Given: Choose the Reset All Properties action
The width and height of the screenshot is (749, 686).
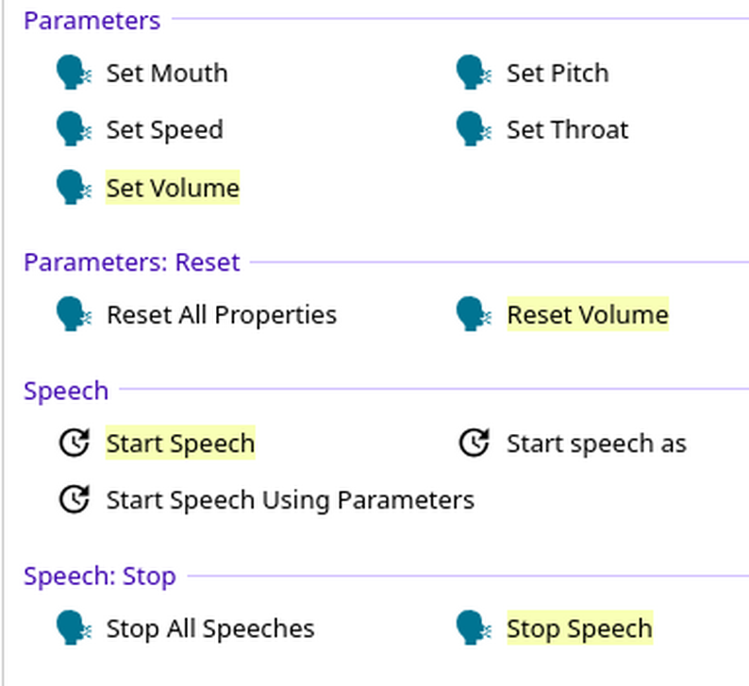Looking at the screenshot, I should [x=221, y=314].
